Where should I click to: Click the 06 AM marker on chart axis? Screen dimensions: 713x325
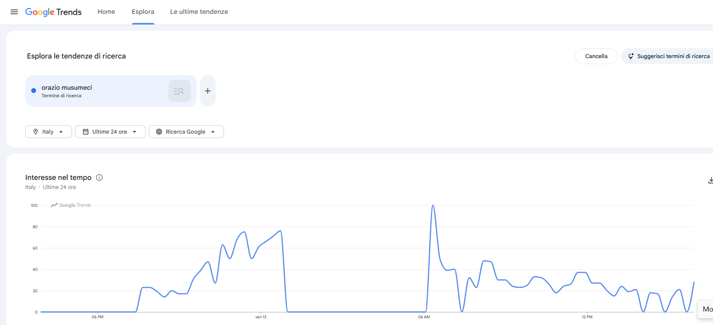click(424, 317)
